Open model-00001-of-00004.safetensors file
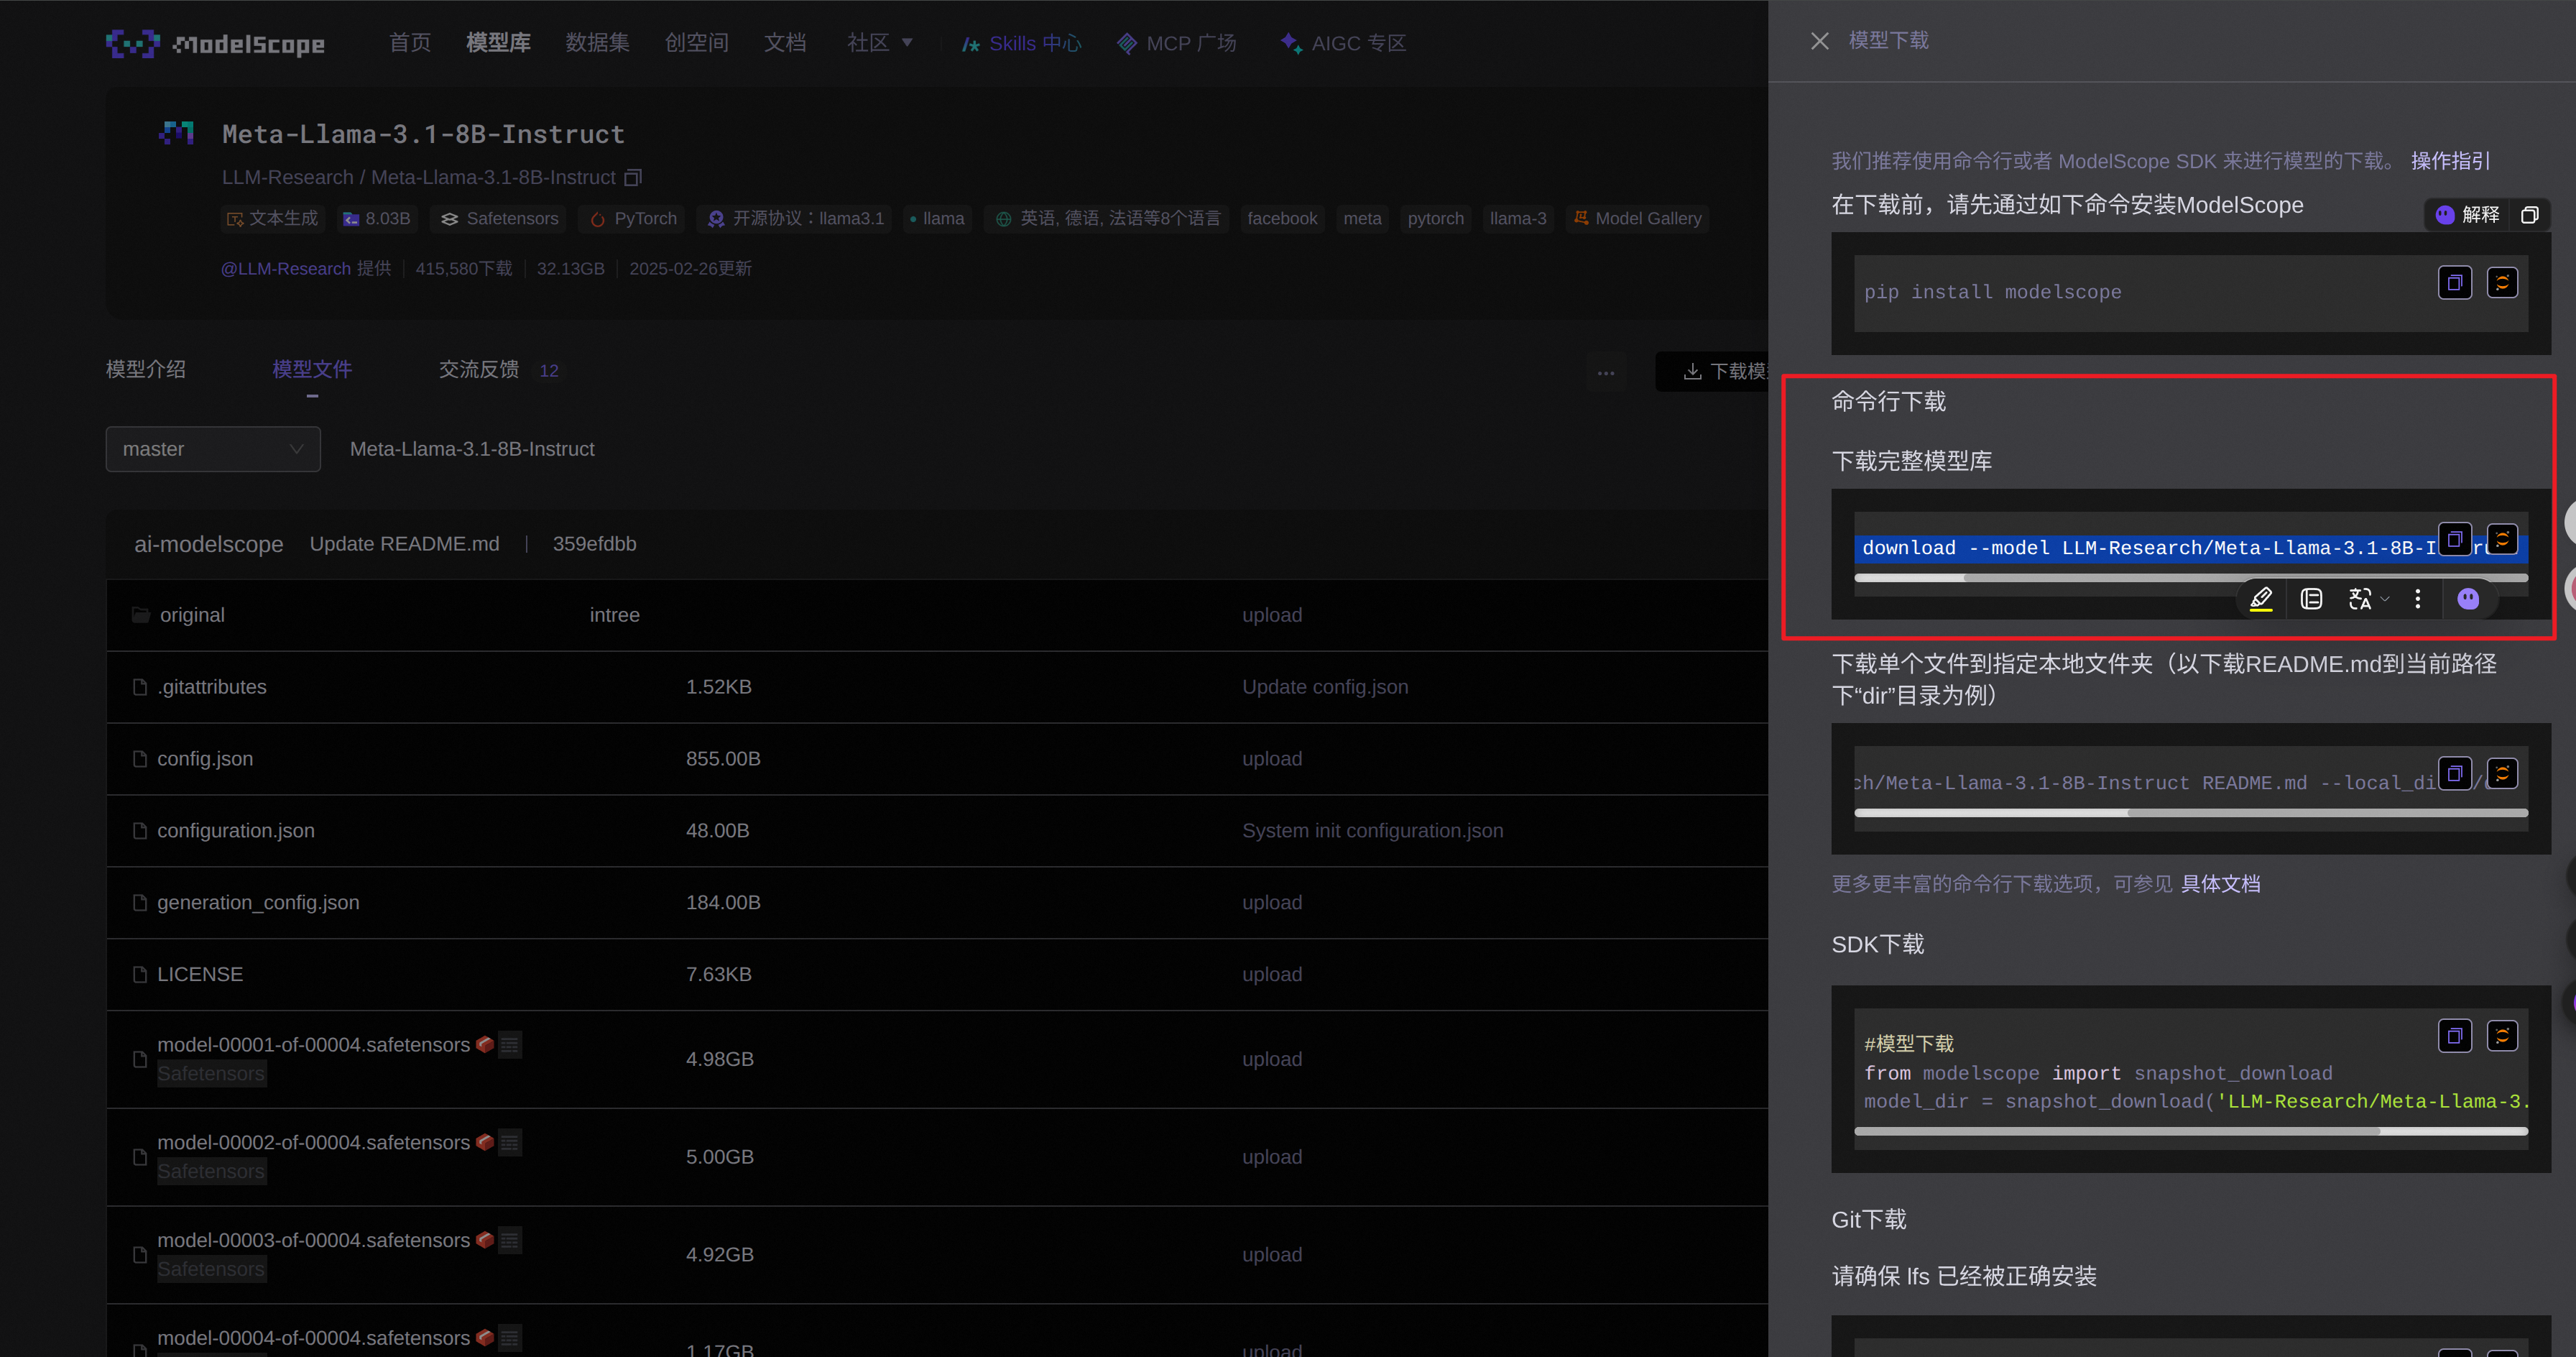2576x1357 pixels. tap(313, 1045)
